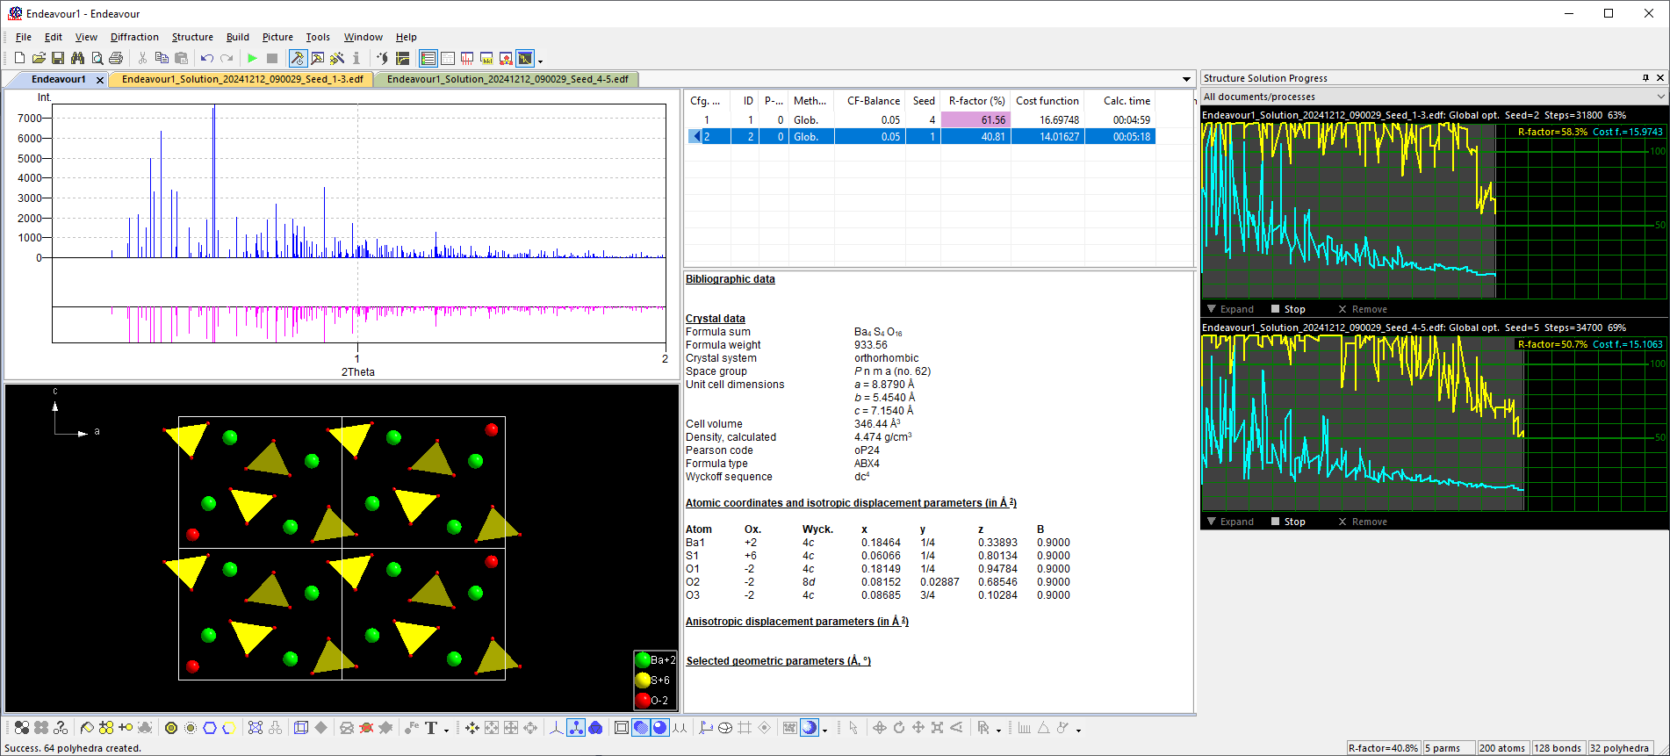1670x756 pixels.
Task: Click the blue unit cell box icon
Action: (x=301, y=728)
